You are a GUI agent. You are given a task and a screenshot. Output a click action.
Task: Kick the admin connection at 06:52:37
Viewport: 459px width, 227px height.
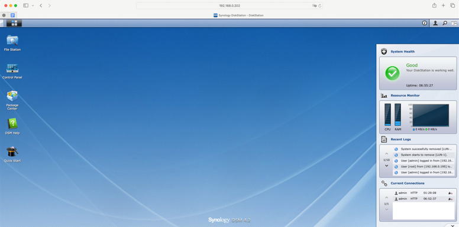coord(450,199)
